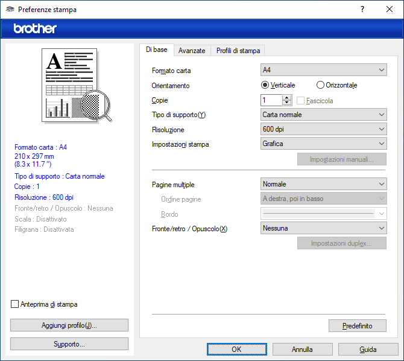The width and height of the screenshot is (404, 361).
Task: Click the printer icon in title bar
Action: [10, 10]
